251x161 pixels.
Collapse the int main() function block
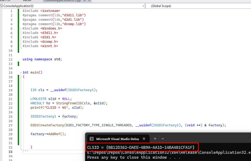coord(21,72)
